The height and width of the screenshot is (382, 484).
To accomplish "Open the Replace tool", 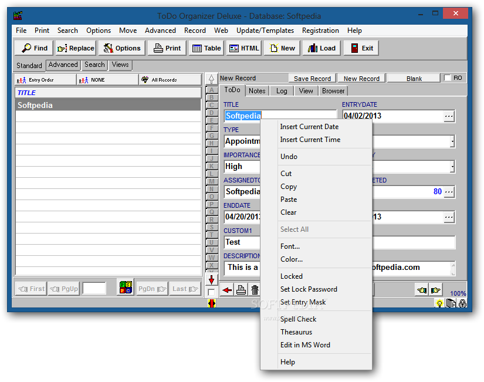I will 76,48.
